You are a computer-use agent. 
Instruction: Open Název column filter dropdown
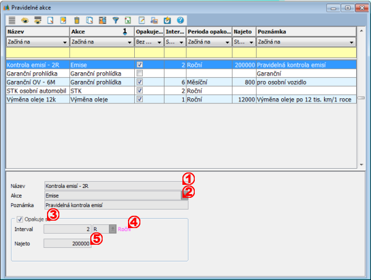click(64, 43)
